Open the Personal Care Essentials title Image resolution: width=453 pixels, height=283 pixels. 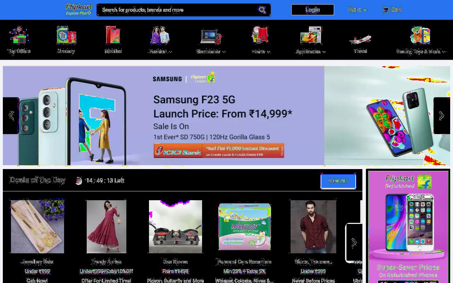point(244,262)
